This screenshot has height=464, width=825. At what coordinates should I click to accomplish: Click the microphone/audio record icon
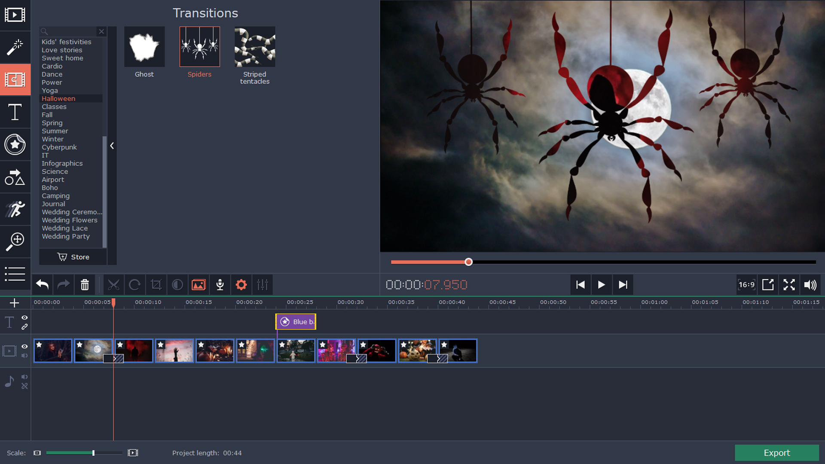tap(220, 284)
